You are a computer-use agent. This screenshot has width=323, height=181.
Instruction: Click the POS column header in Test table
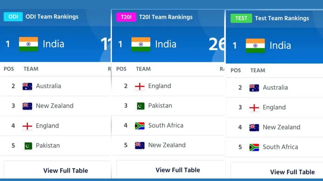click(235, 70)
